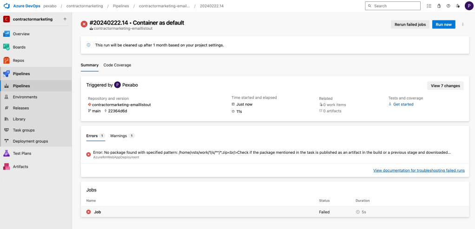The height and width of the screenshot is (229, 475).
Task: Open commit 22364d6d link
Action: (x=118, y=111)
